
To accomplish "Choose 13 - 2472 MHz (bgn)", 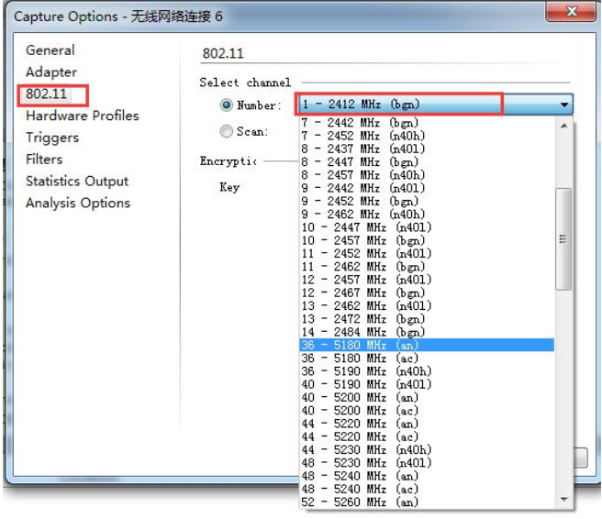I will pyautogui.click(x=427, y=319).
